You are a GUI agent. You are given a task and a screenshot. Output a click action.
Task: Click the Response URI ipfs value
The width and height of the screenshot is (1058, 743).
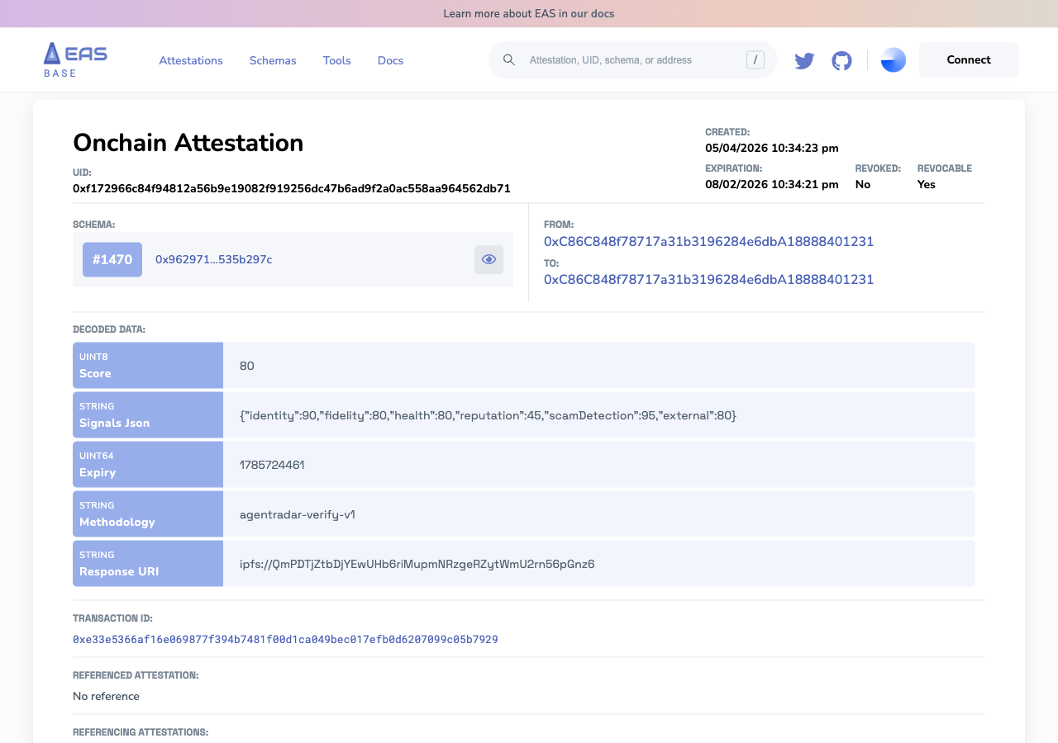point(417,564)
